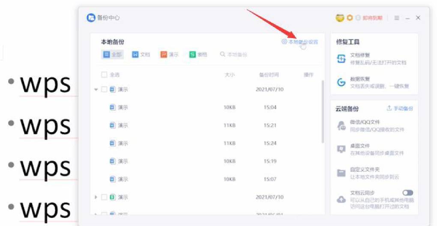Click the 操作 column header
437x226 pixels.
click(308, 74)
